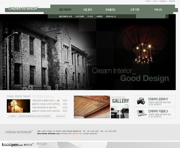Click the HOME link at top right
Image resolution: width=180 pixels, height=148 pixels.
click(x=148, y=1)
